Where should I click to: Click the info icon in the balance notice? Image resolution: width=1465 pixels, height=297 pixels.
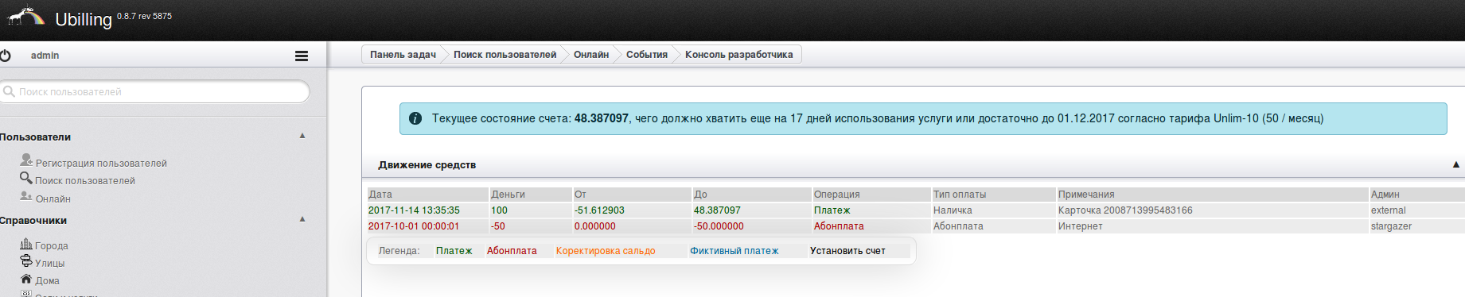pos(415,118)
